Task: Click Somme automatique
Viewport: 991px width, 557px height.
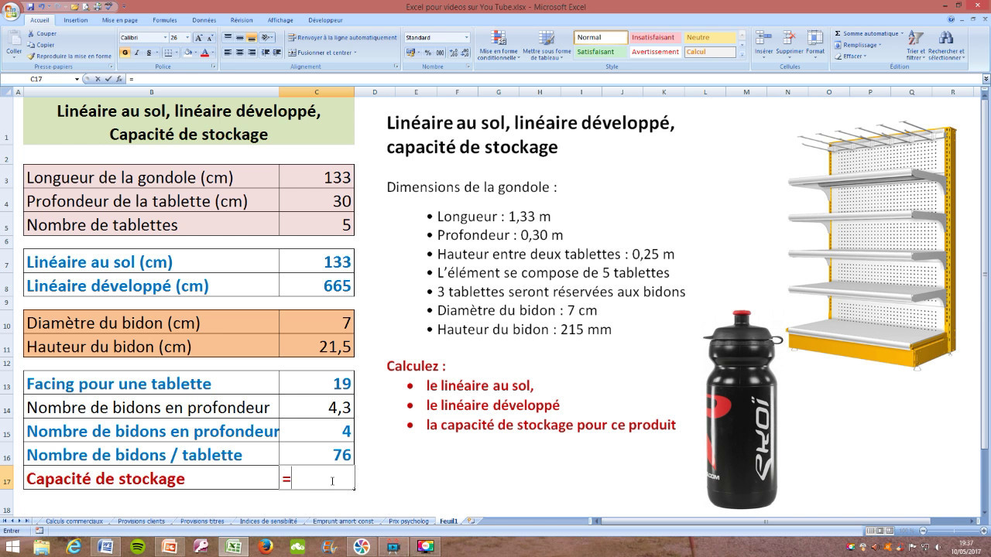Action: click(868, 34)
